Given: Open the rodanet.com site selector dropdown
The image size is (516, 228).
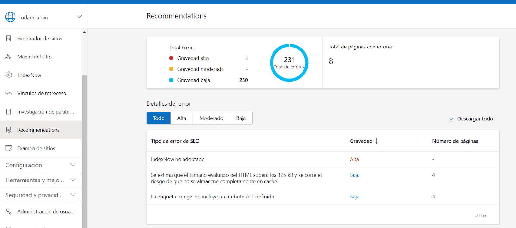Looking at the screenshot, I should pyautogui.click(x=79, y=17).
